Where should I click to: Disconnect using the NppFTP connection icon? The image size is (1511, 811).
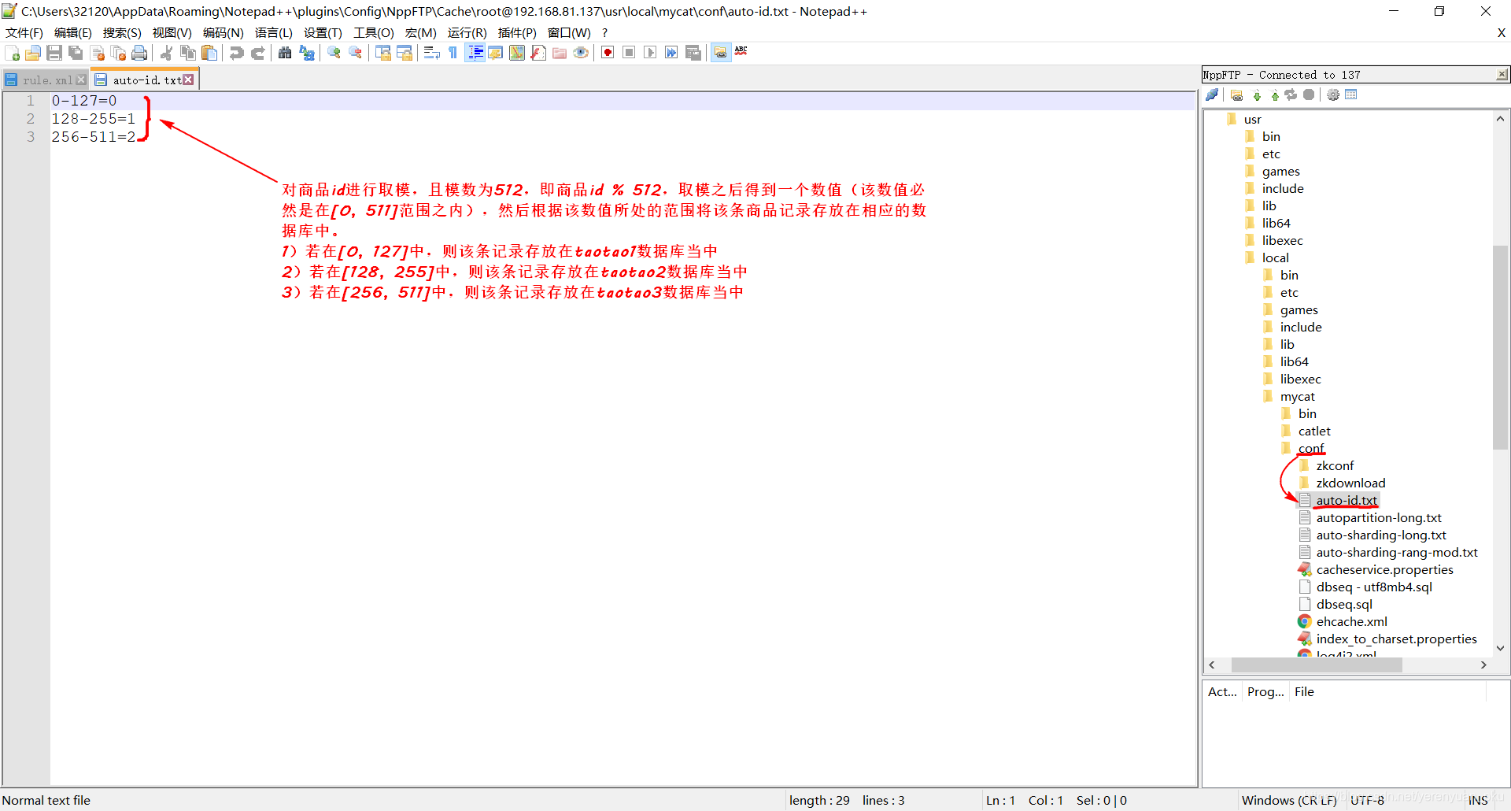(x=1213, y=95)
